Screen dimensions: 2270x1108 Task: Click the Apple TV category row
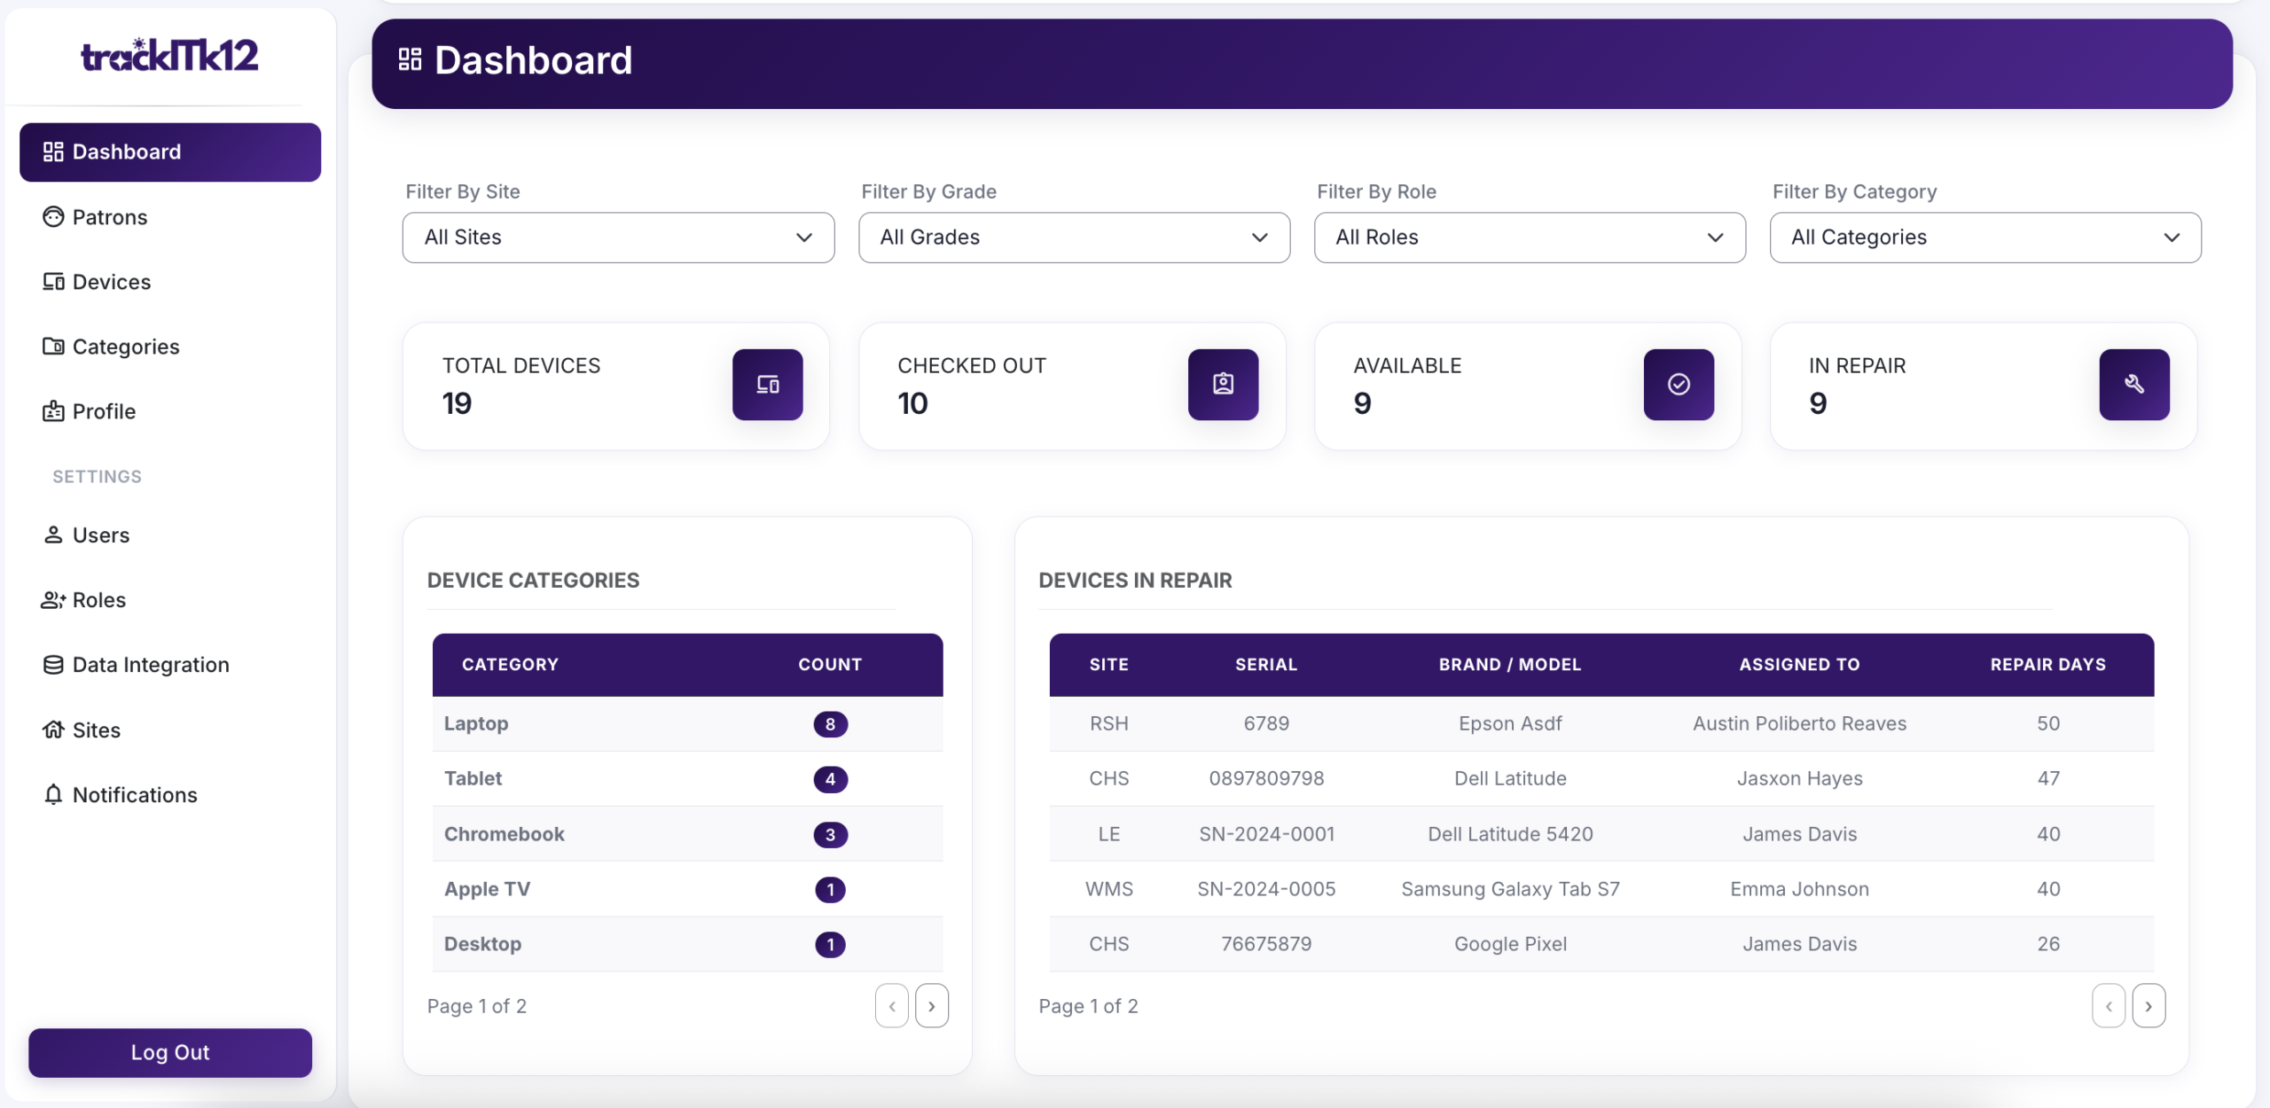[x=687, y=889]
